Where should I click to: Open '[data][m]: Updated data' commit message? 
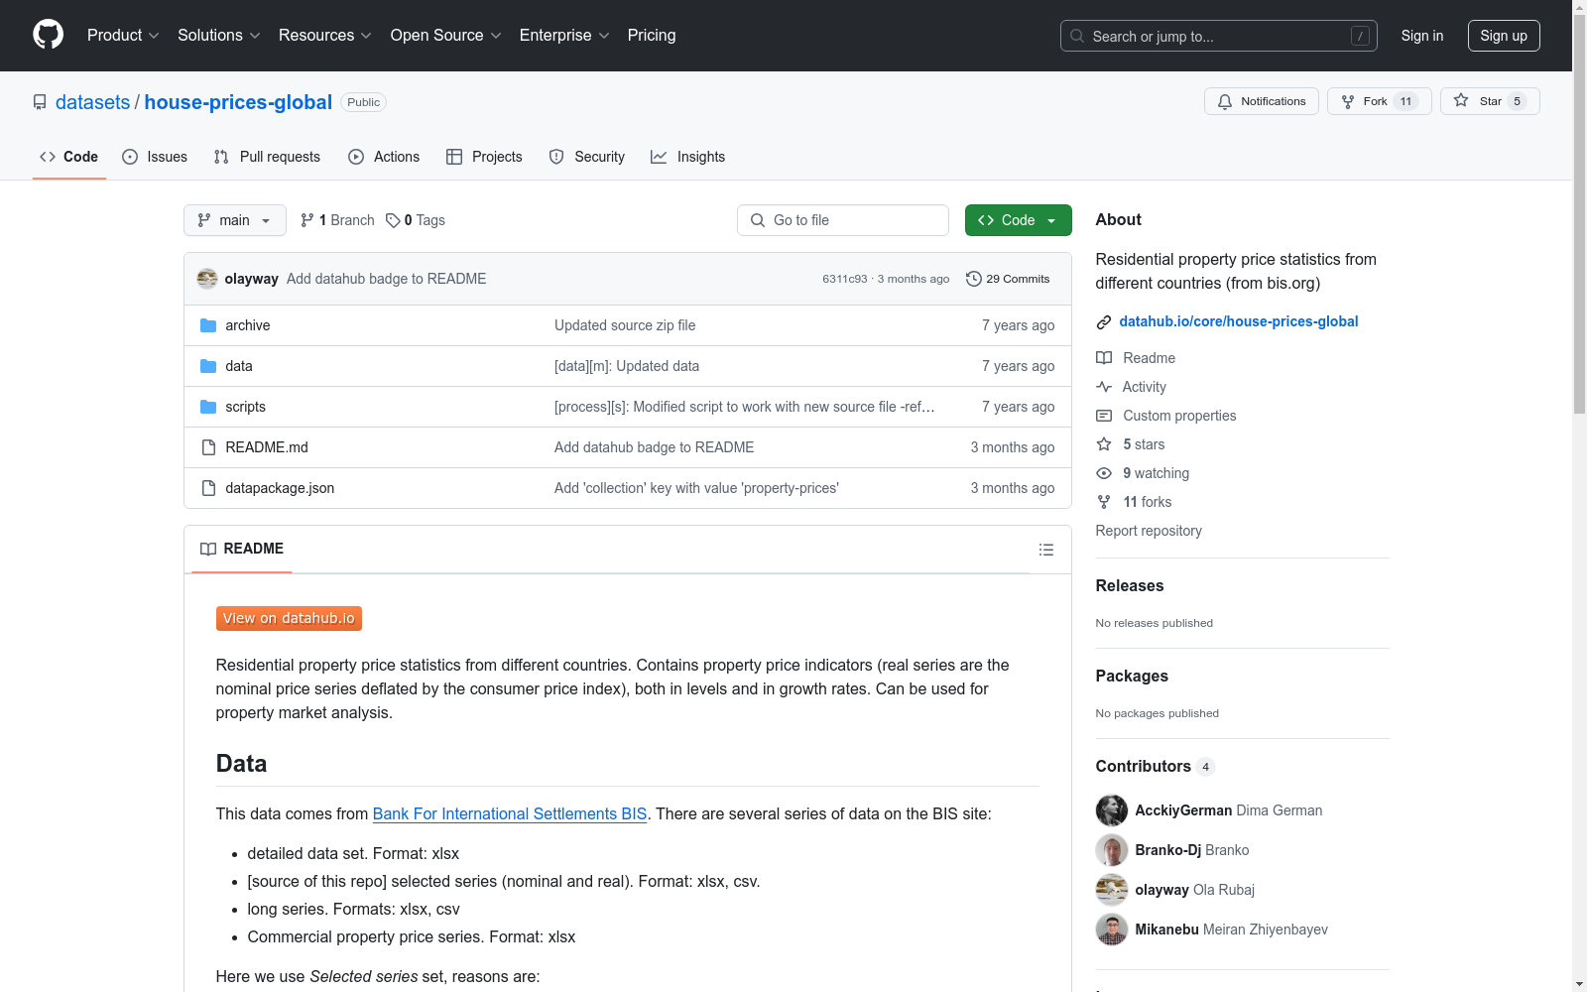pyautogui.click(x=627, y=366)
